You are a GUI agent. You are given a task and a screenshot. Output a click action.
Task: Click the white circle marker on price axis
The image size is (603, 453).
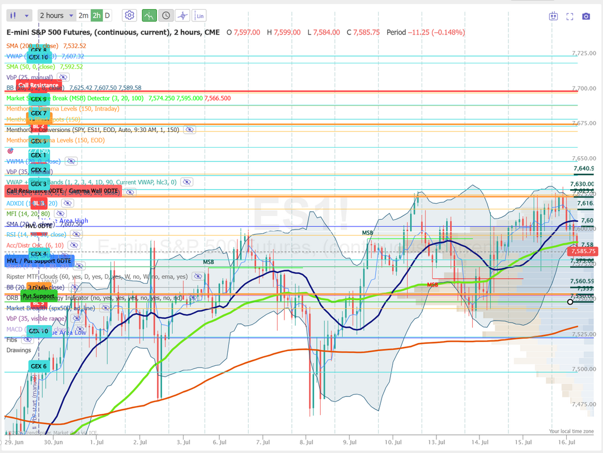570,302
